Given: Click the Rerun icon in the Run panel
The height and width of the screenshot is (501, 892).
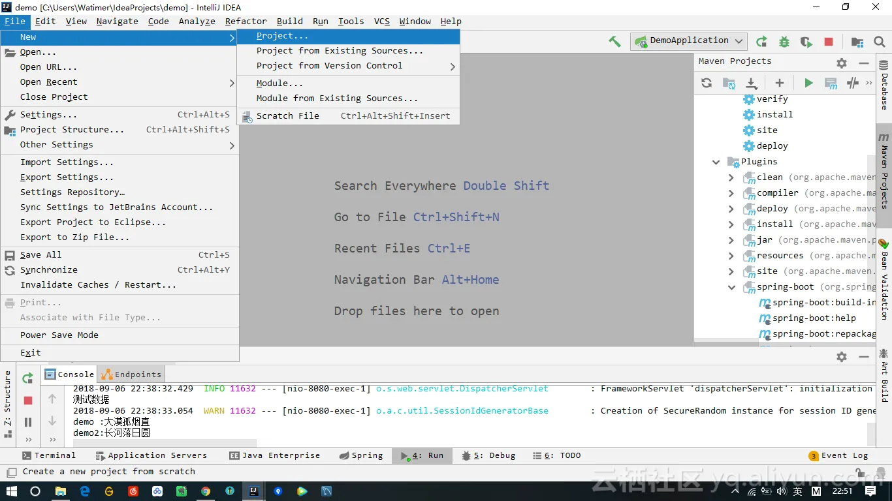Looking at the screenshot, I should (x=27, y=378).
